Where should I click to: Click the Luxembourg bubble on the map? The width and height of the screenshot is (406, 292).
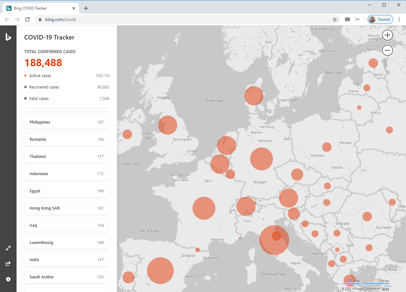pyautogui.click(x=230, y=174)
